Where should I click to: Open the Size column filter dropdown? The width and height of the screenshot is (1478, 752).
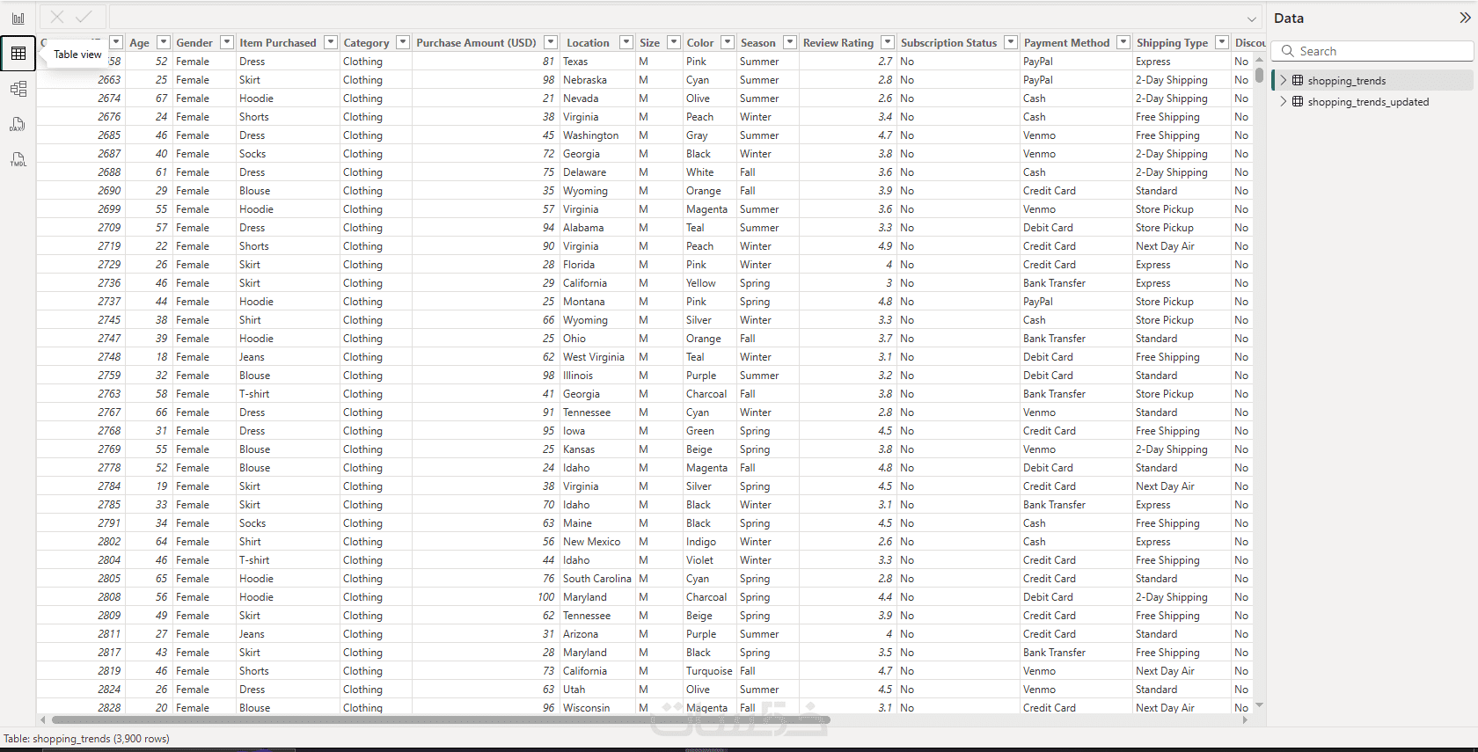673,42
